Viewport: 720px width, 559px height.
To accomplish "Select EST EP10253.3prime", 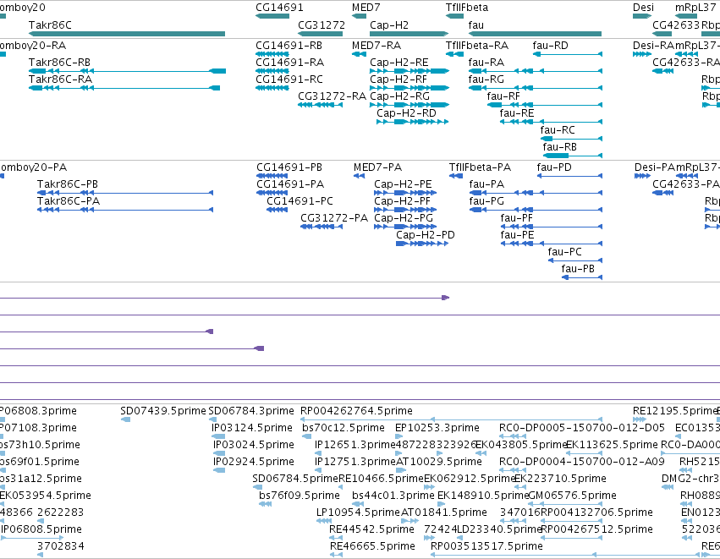I will tap(437, 428).
